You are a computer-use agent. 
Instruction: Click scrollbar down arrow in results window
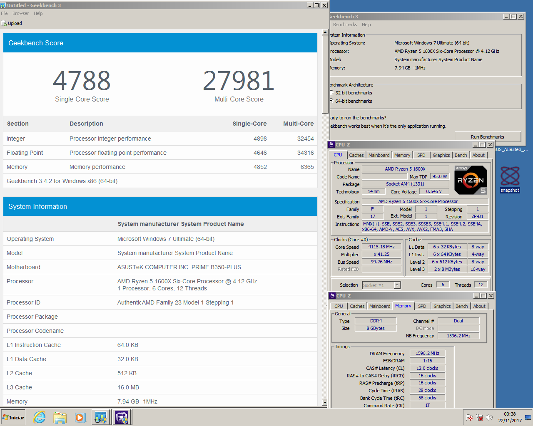pyautogui.click(x=325, y=403)
